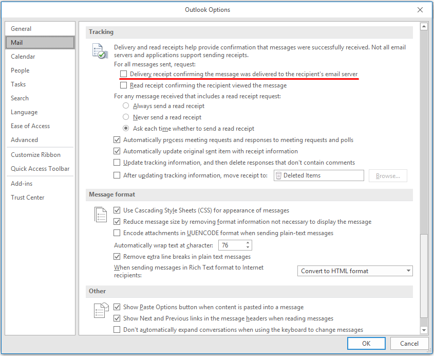Click the Message format document icon

[x=101, y=215]
